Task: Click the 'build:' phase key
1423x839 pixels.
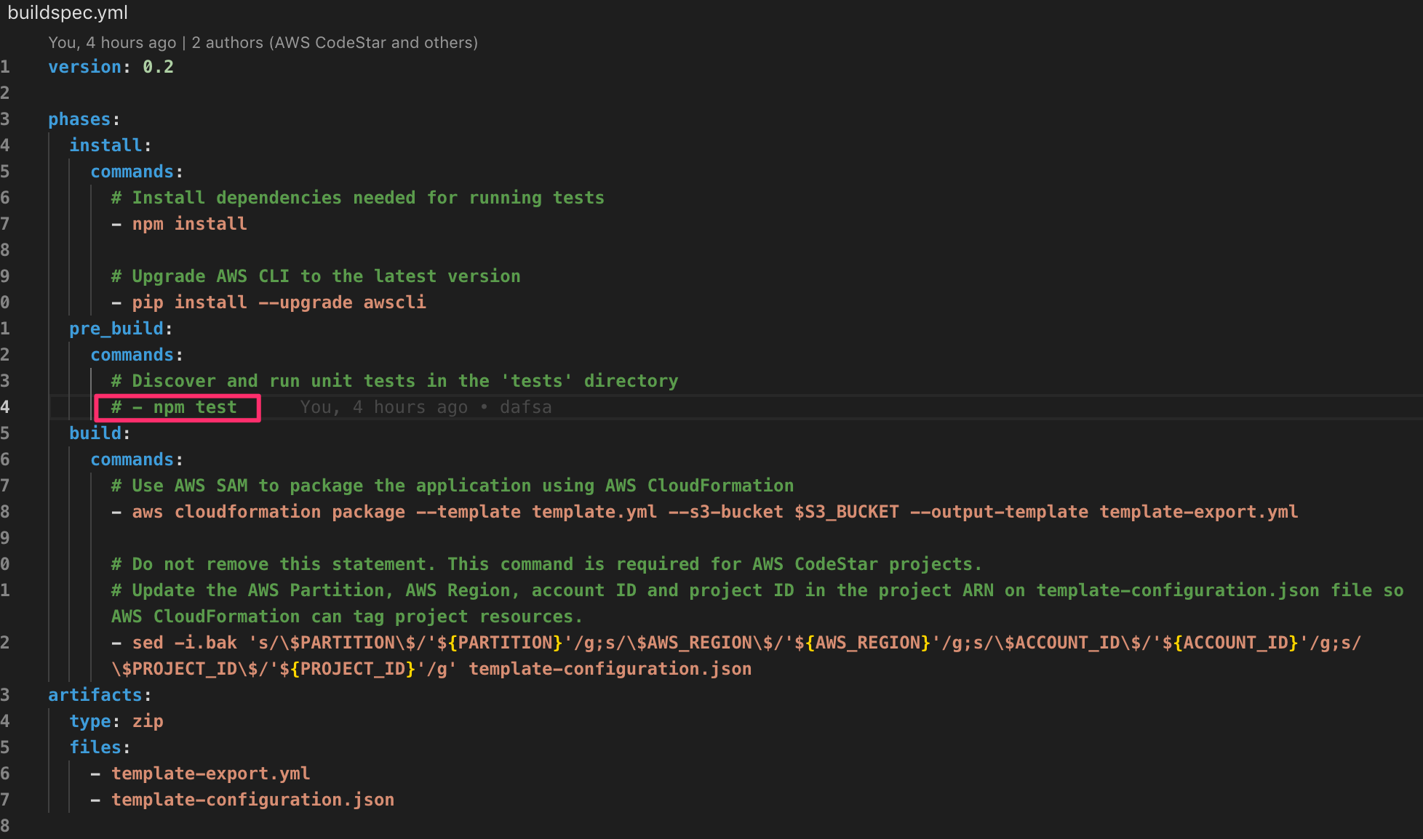Action: pos(100,433)
